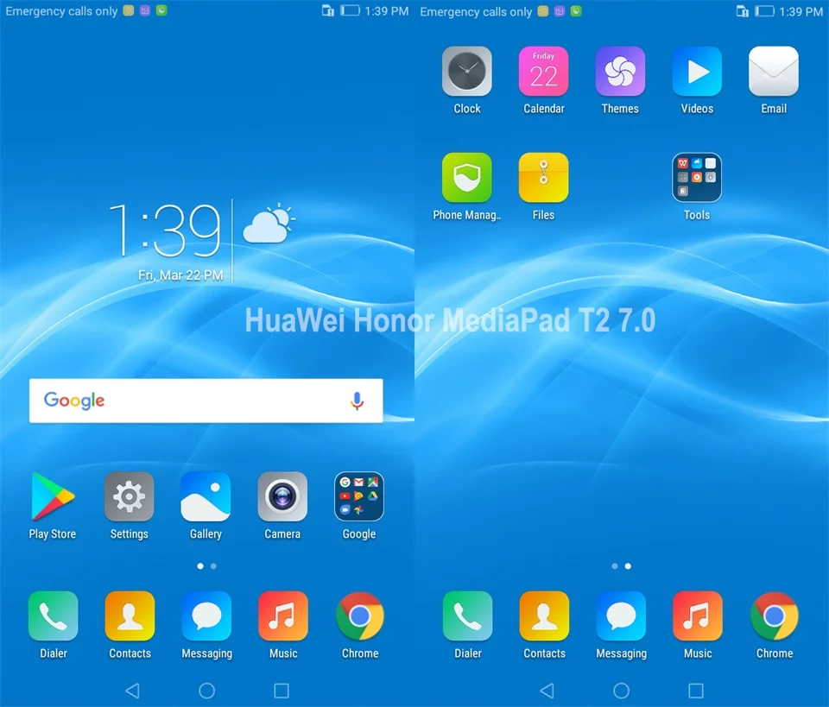Tap Recents square button on right screen
Screen dimensions: 829x707
coord(696,690)
